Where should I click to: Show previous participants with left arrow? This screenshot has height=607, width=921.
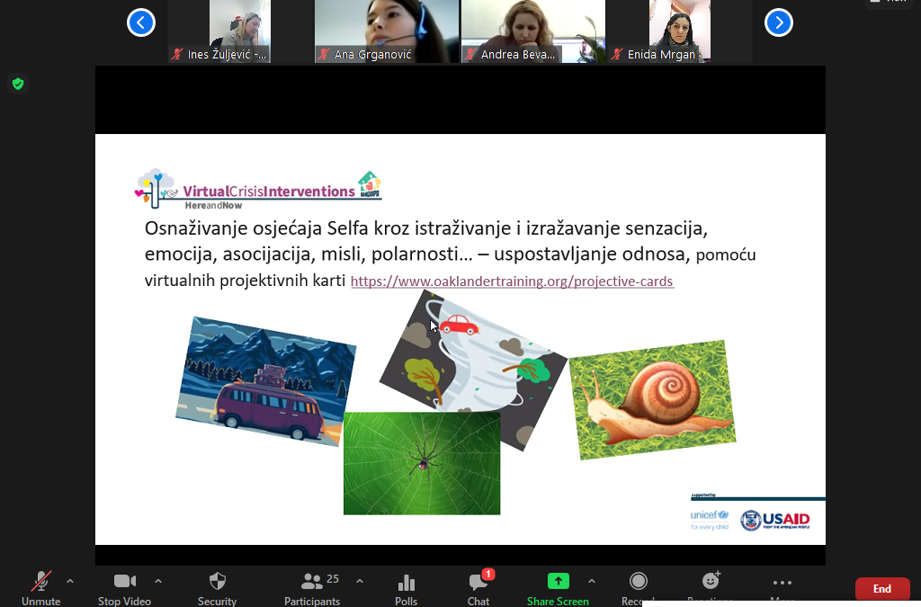[141, 22]
